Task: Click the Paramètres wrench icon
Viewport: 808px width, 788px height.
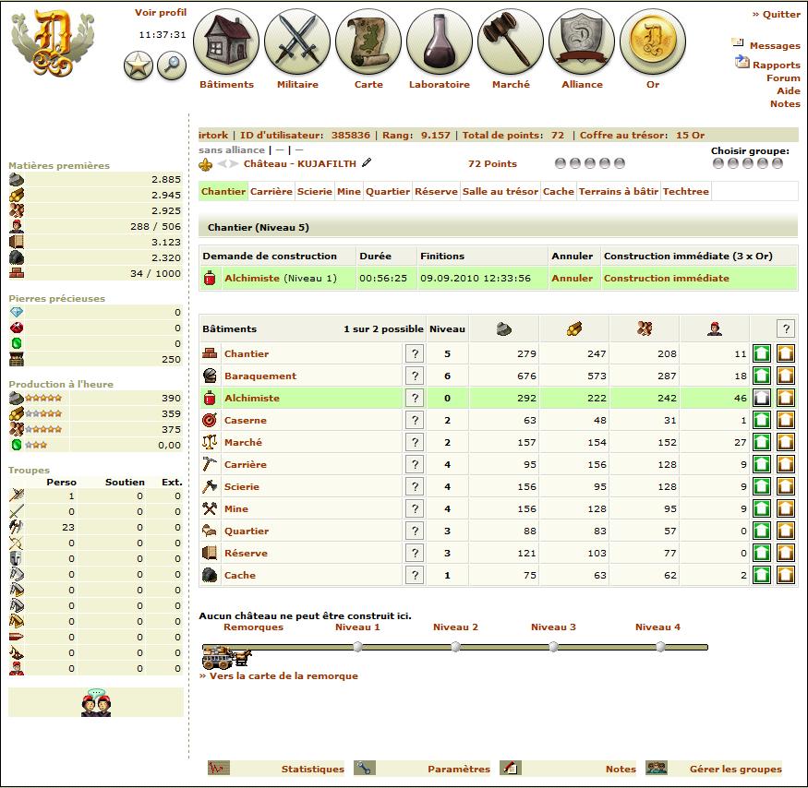Action: pos(365,769)
